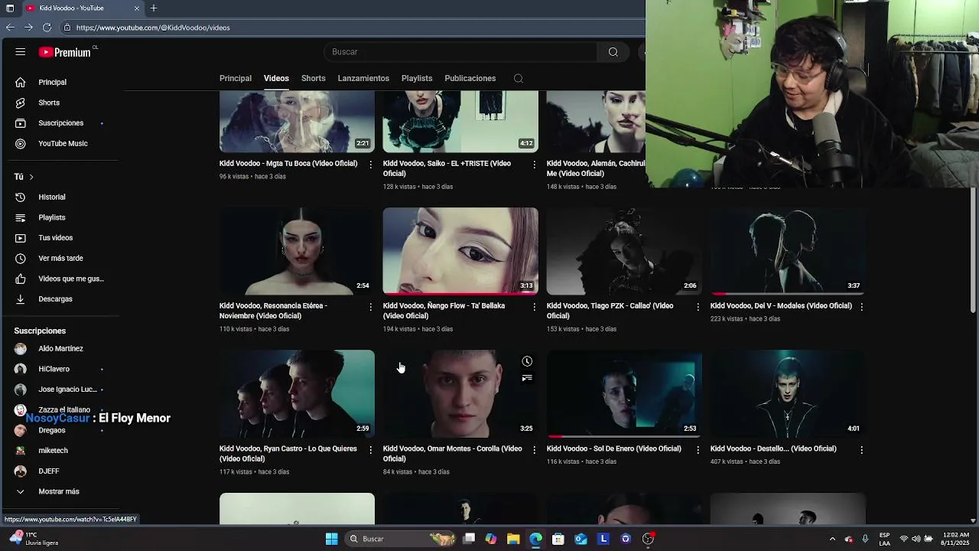Open Kidd Voodoo, Del V - Modales title
The image size is (979, 551).
point(781,305)
